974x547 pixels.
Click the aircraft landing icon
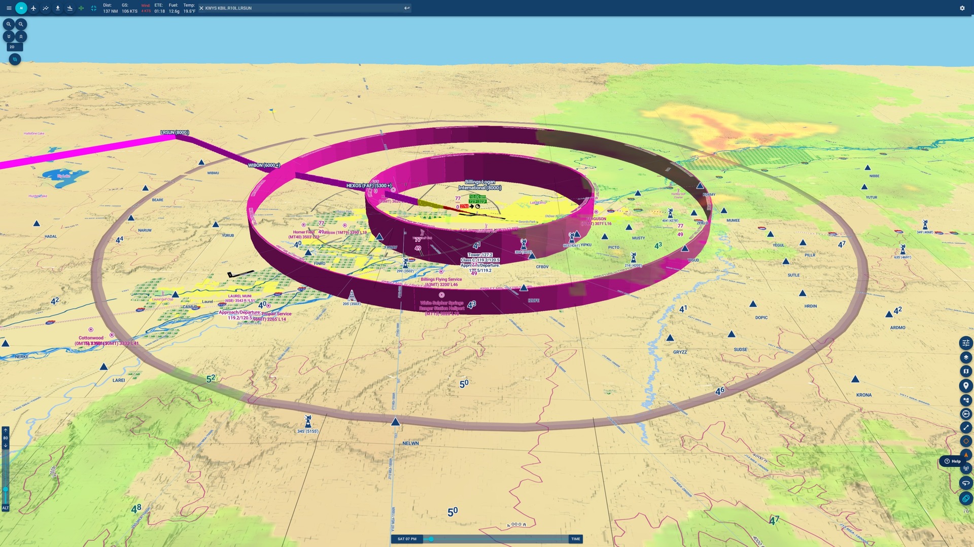(69, 8)
